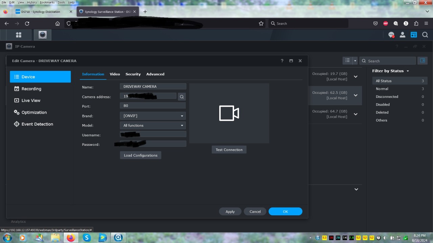
Task: Filter cameras by Deleted status
Action: (x=400, y=112)
